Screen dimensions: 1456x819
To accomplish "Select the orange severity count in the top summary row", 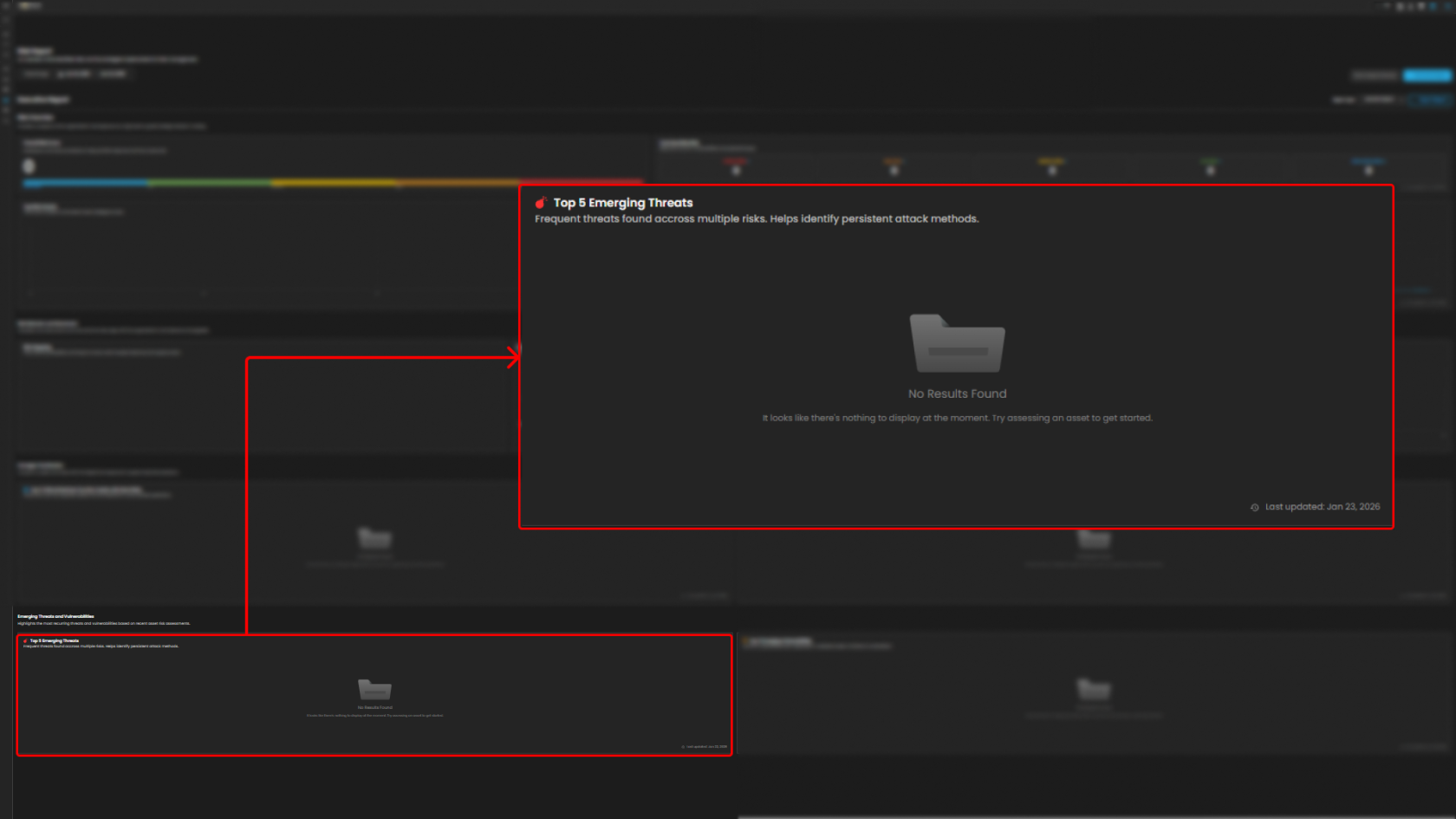I will point(894,170).
